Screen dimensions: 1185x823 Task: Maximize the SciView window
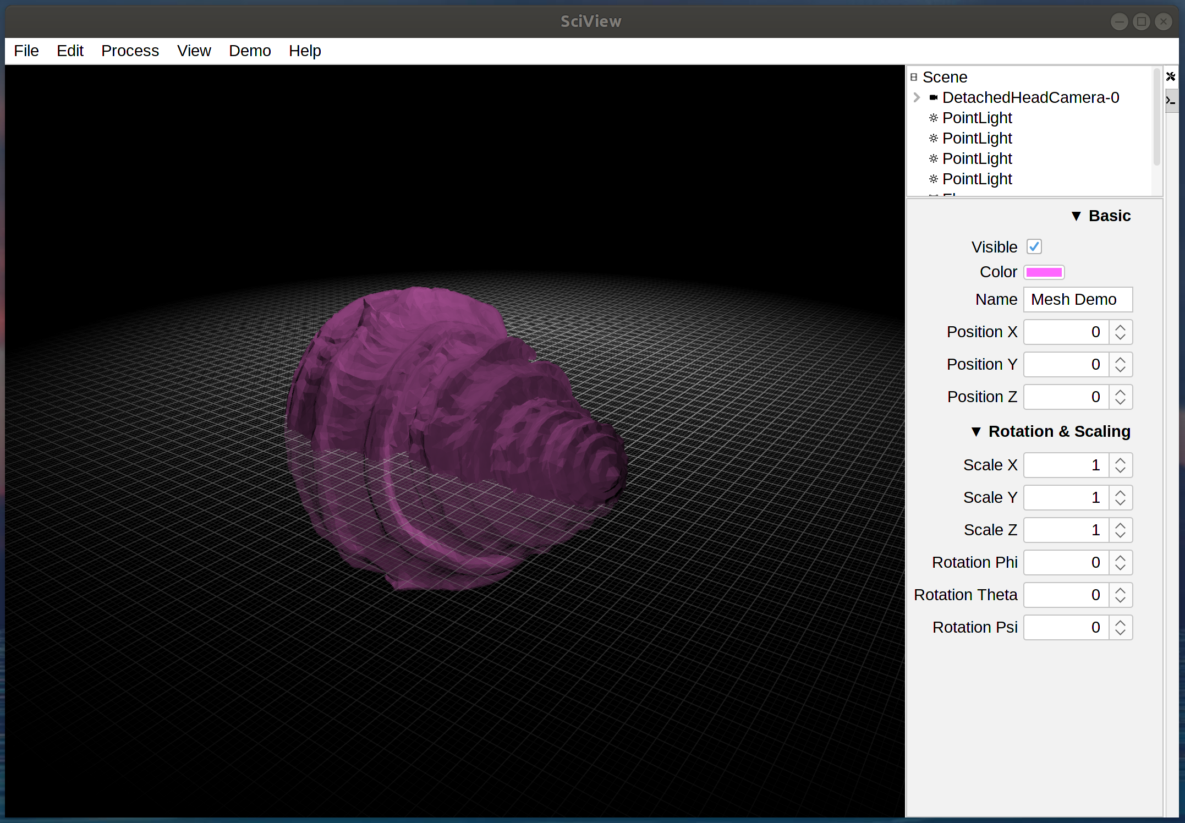click(x=1142, y=21)
